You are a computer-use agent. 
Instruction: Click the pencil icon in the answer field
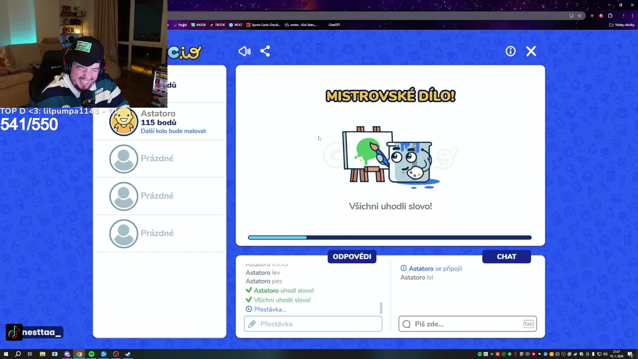252,324
